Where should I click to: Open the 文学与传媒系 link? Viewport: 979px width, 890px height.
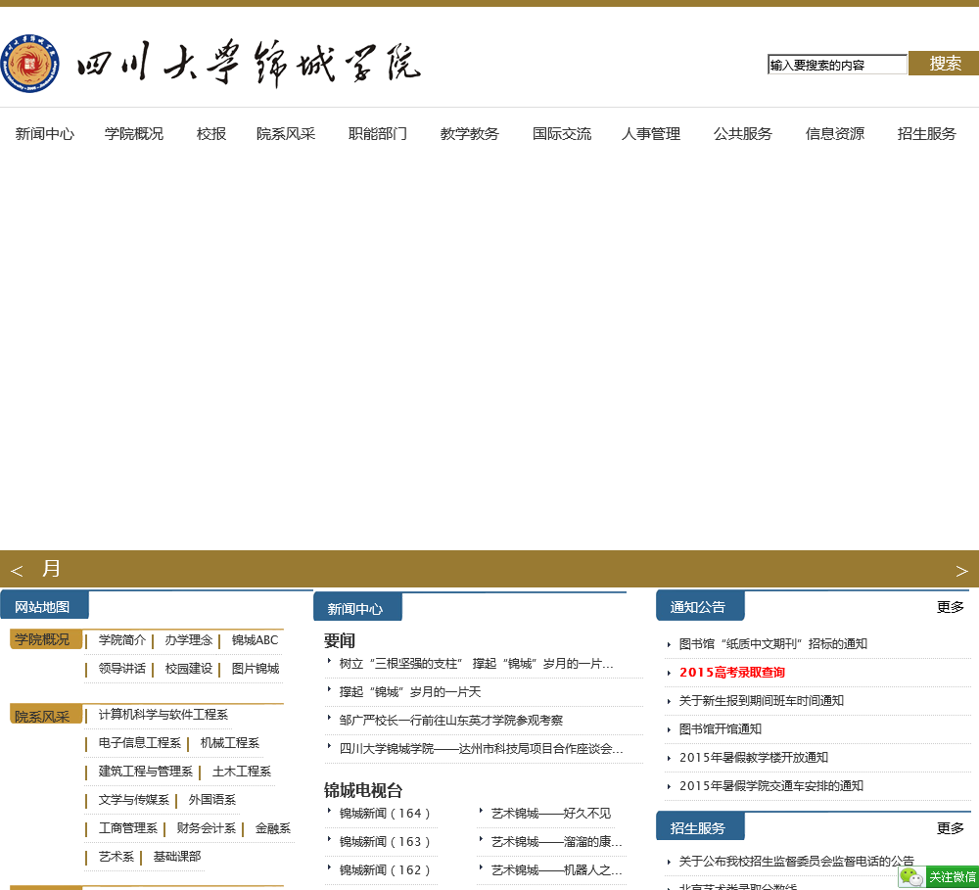(x=133, y=800)
